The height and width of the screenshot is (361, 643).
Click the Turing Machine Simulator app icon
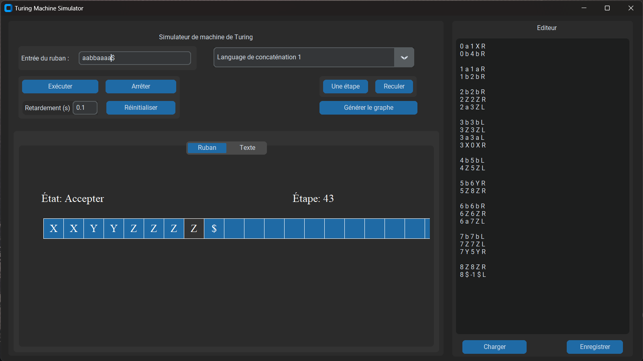pyautogui.click(x=8, y=8)
